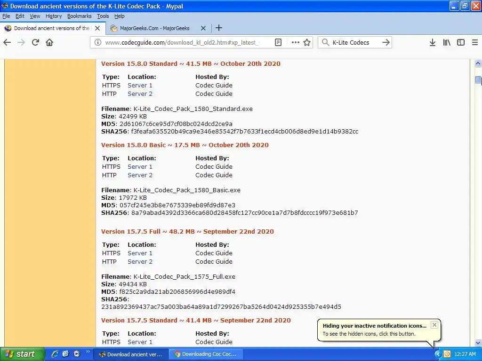Open the browser home page
The image size is (482, 361).
click(49, 42)
